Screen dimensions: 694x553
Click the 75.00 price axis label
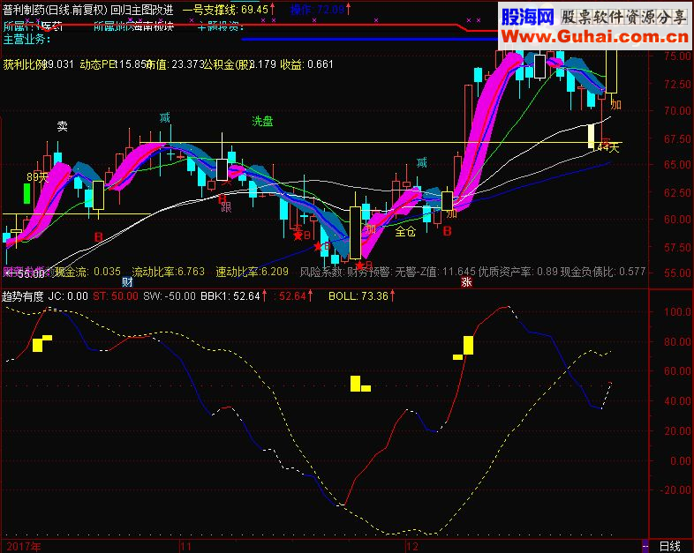tap(677, 56)
